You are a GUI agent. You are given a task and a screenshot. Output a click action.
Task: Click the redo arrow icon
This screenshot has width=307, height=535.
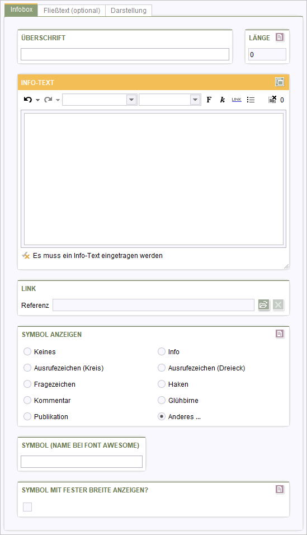pos(48,100)
